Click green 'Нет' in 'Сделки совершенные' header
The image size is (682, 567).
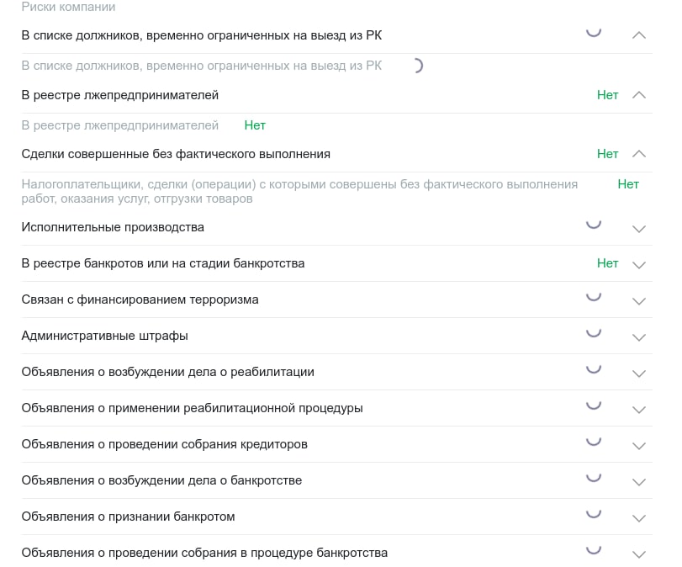click(x=607, y=154)
